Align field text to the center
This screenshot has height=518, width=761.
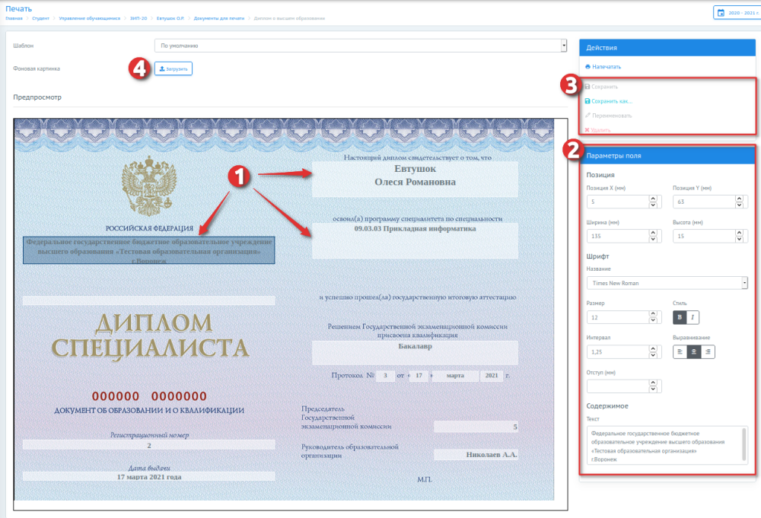coord(693,351)
